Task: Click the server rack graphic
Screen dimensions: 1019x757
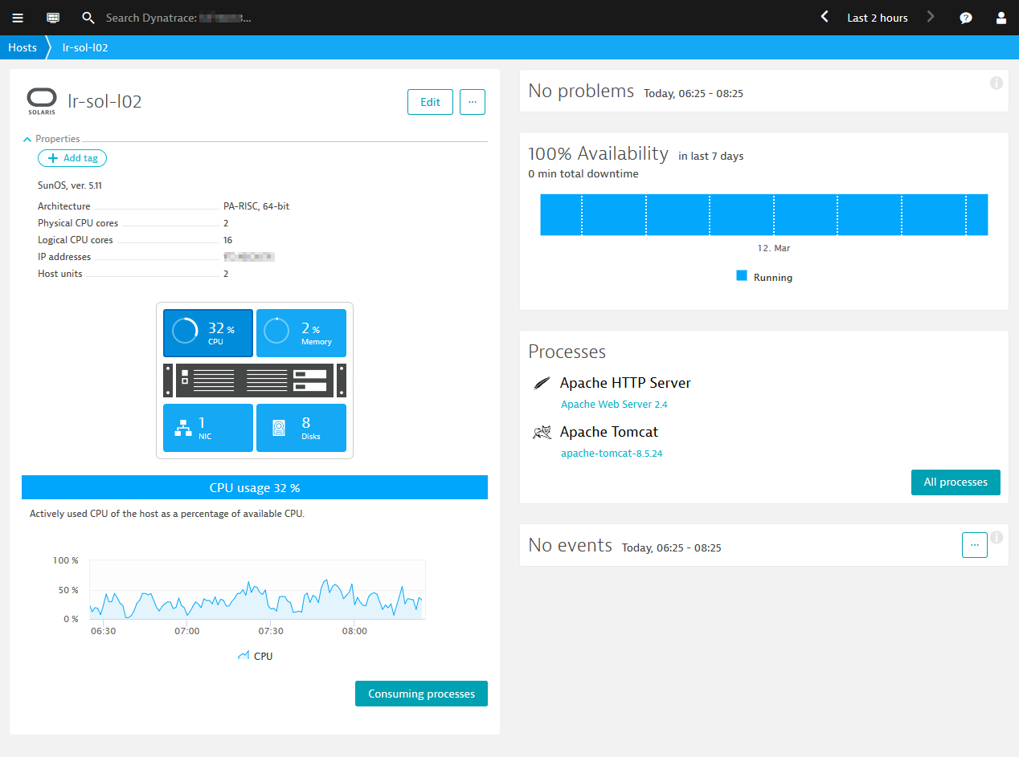Action: (x=255, y=381)
